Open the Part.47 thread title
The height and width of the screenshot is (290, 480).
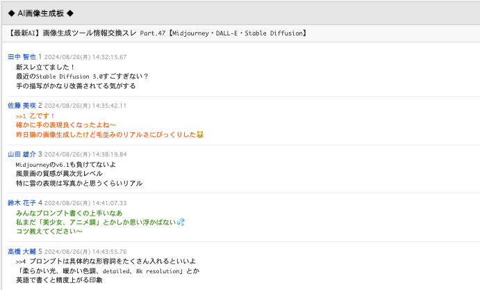(x=158, y=33)
